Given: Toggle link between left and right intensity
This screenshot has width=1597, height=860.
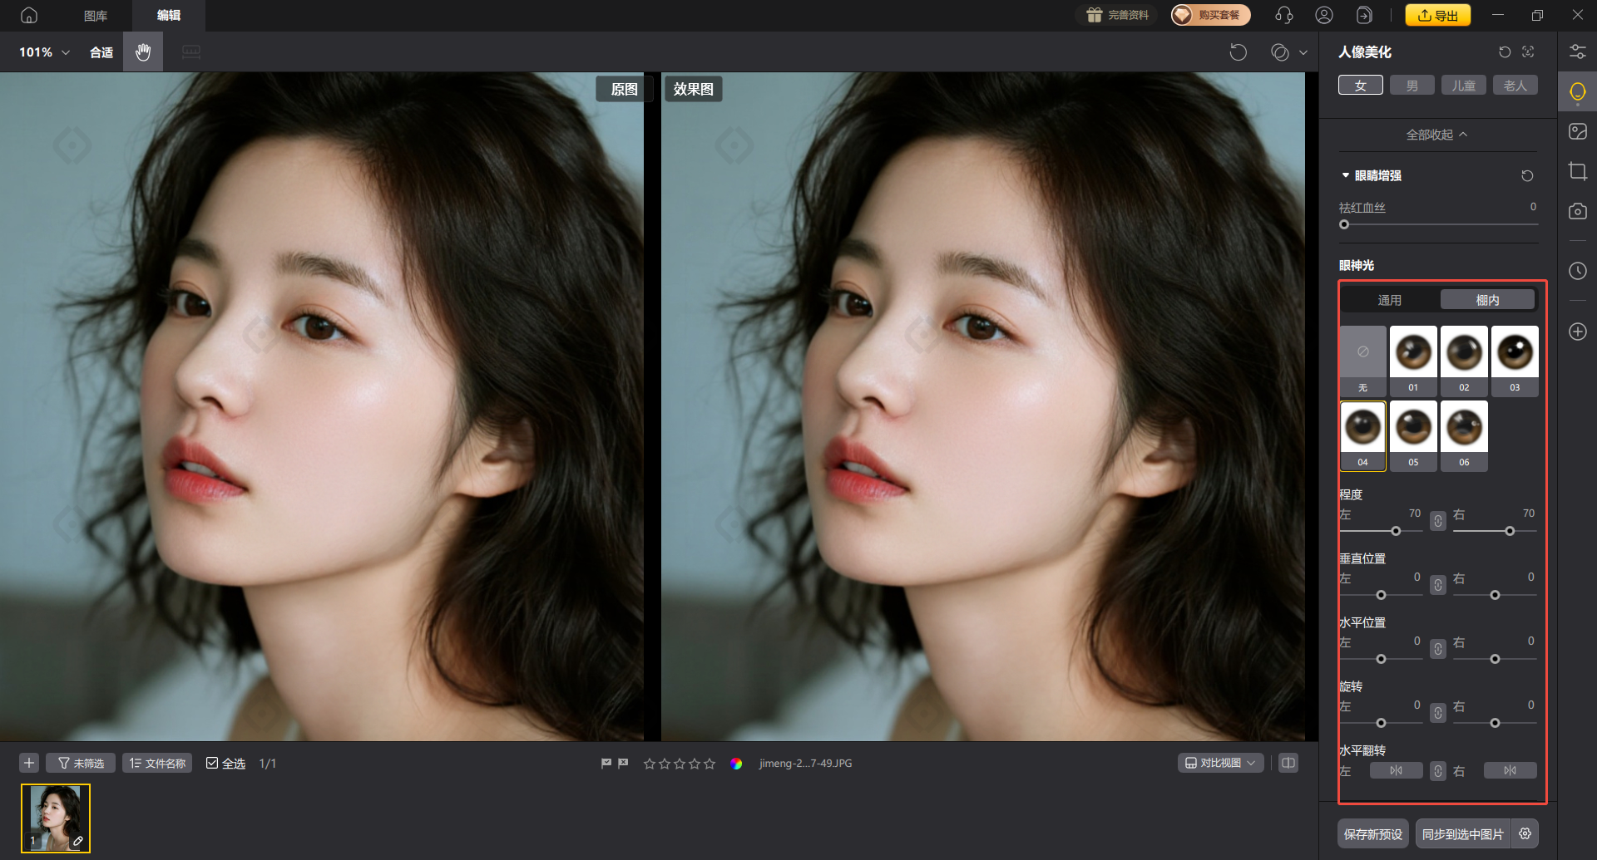Looking at the screenshot, I should [x=1438, y=521].
